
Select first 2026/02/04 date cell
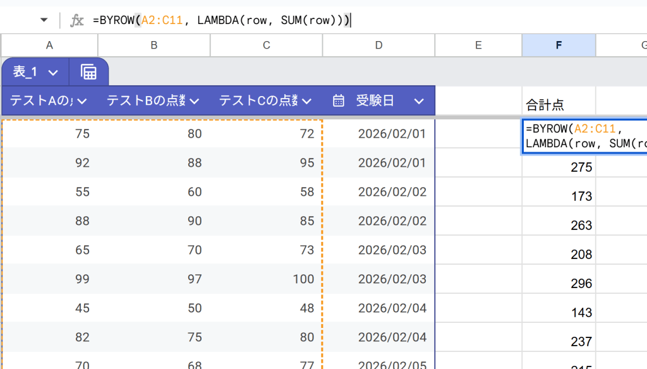[x=379, y=308]
